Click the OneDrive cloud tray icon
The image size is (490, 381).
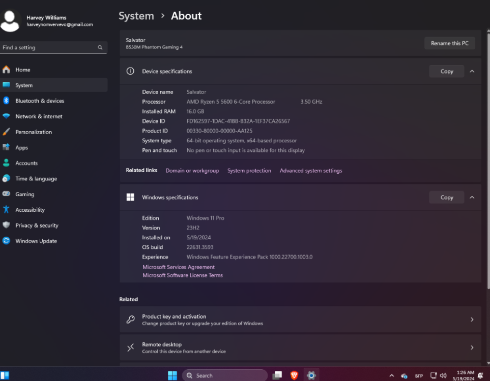click(404, 376)
